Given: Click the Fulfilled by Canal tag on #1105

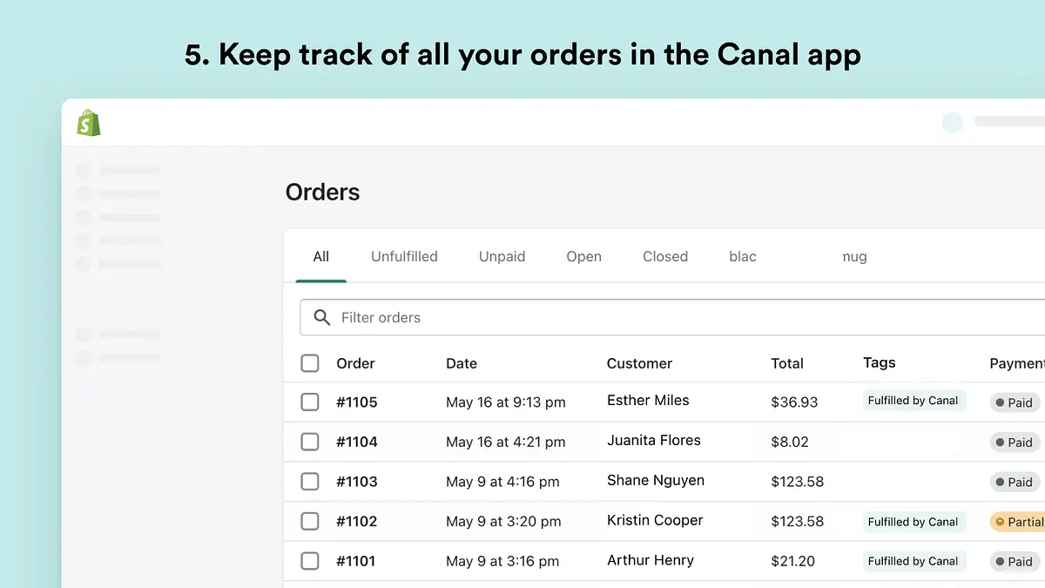Looking at the screenshot, I should tap(913, 401).
